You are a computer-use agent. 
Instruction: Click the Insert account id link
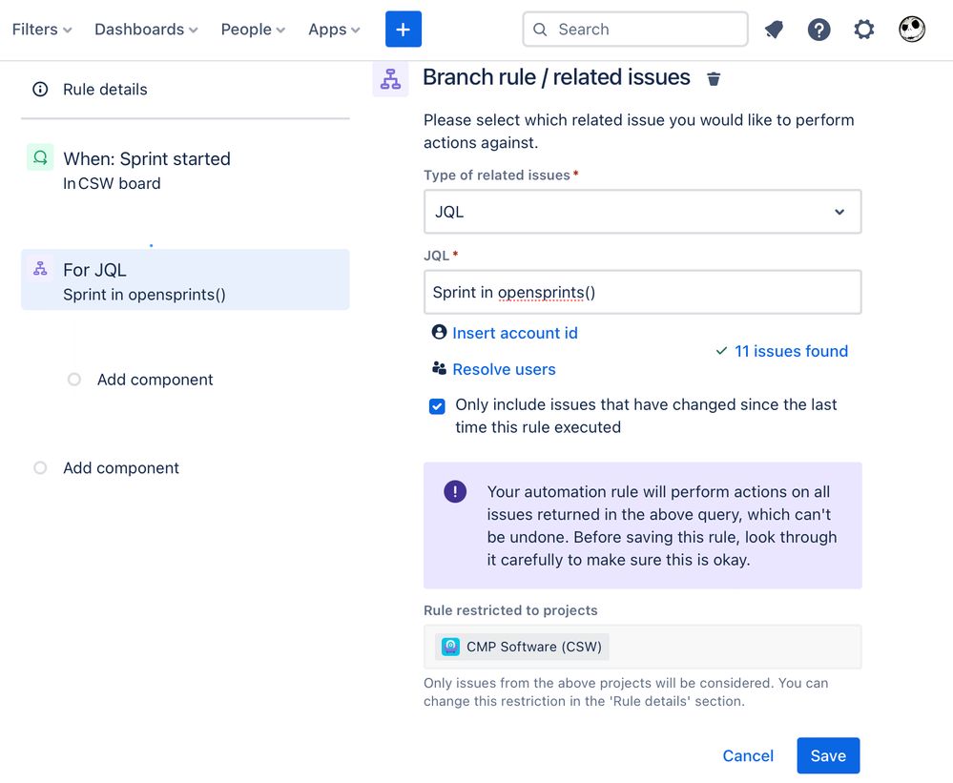point(515,333)
